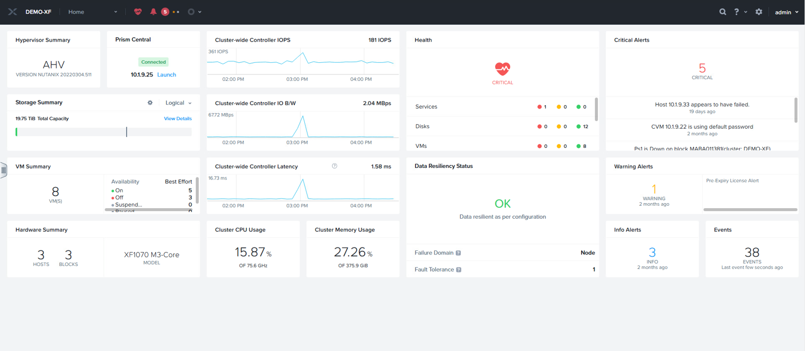Open storage View Details link
Viewport: 805px width, 351px height.
click(x=178, y=119)
